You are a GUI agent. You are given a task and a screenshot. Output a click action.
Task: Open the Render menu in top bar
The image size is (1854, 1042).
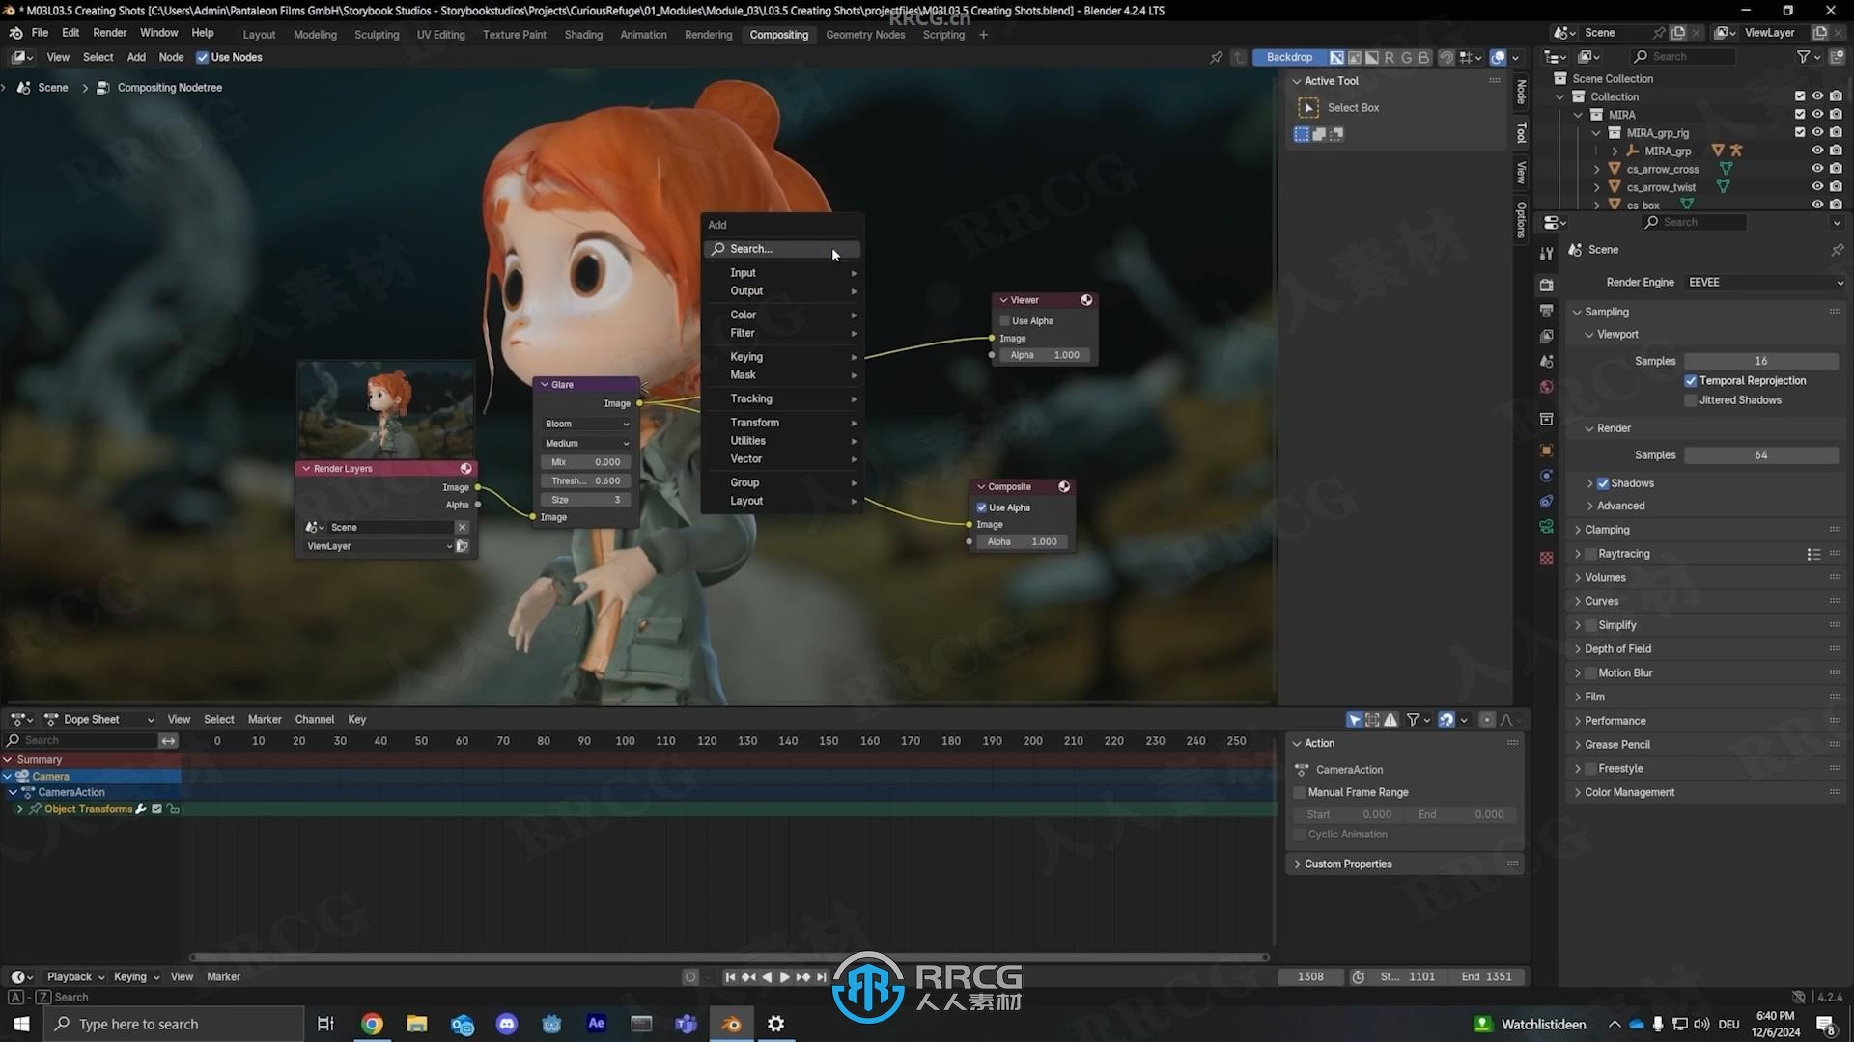click(109, 33)
